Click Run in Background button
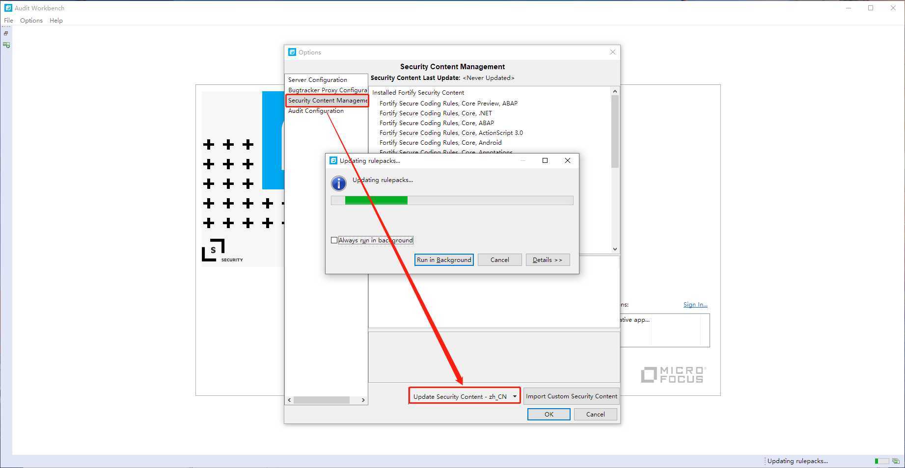Viewport: 905px width, 468px height. 444,260
